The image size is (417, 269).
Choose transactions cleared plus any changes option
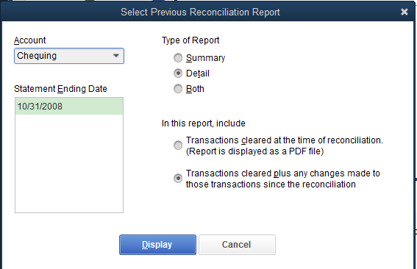coord(178,179)
